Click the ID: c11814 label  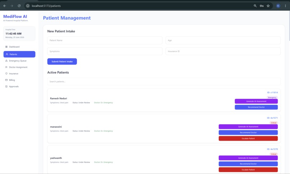[272, 93]
